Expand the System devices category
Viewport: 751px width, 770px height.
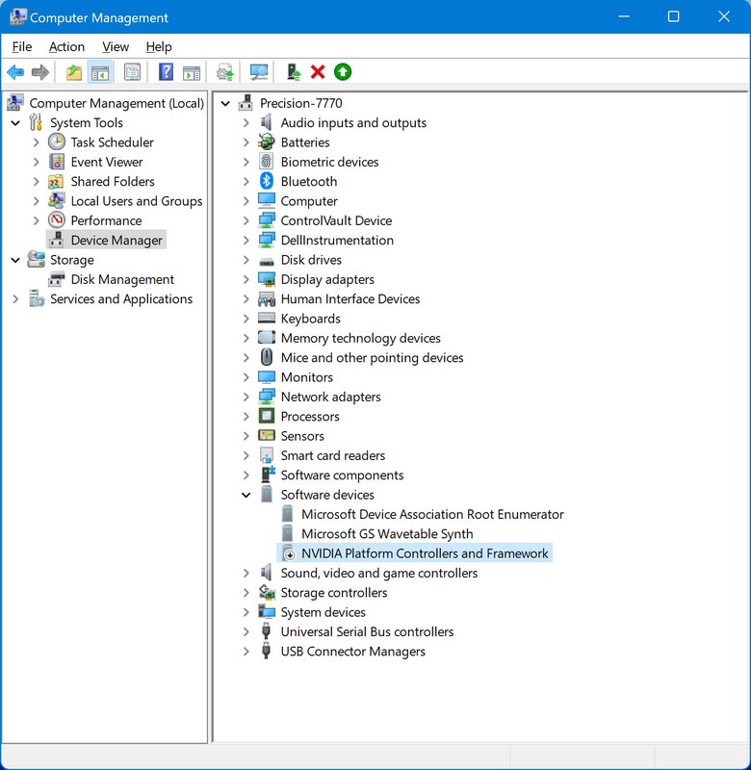click(x=246, y=612)
